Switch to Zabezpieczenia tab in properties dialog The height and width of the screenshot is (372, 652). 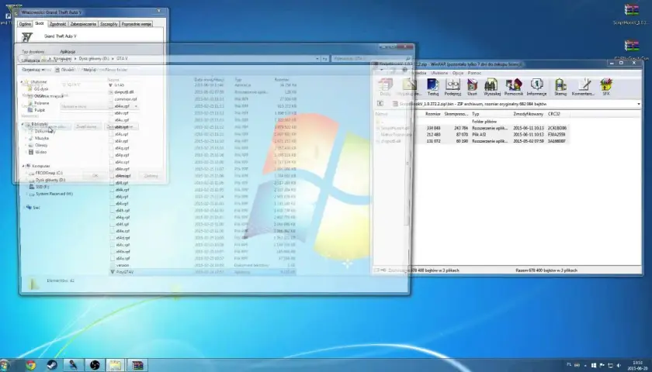(x=83, y=24)
